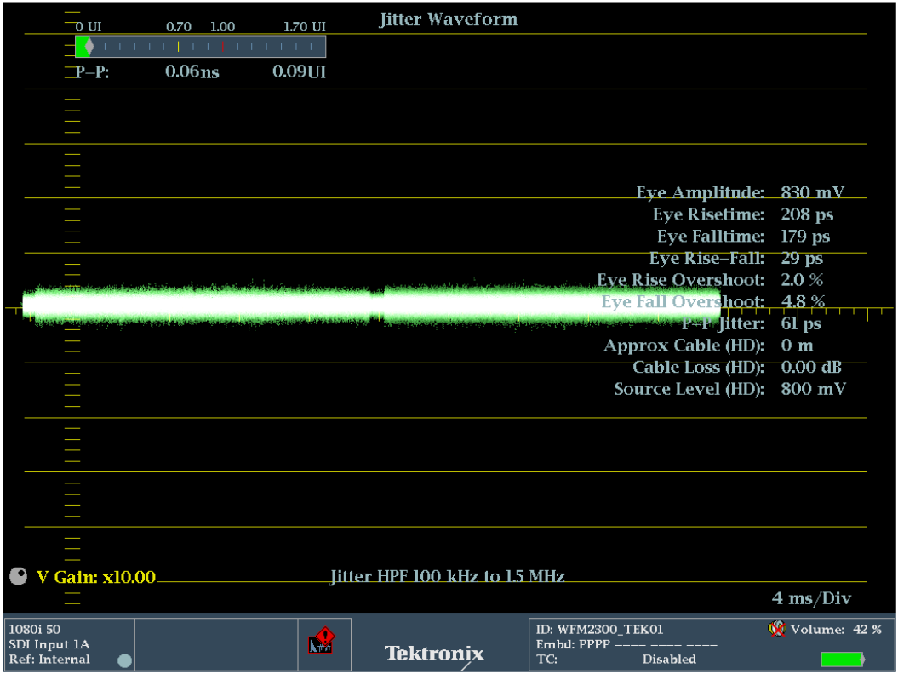Click the 1.70 UI scale label
The image size is (898, 674).
[304, 26]
